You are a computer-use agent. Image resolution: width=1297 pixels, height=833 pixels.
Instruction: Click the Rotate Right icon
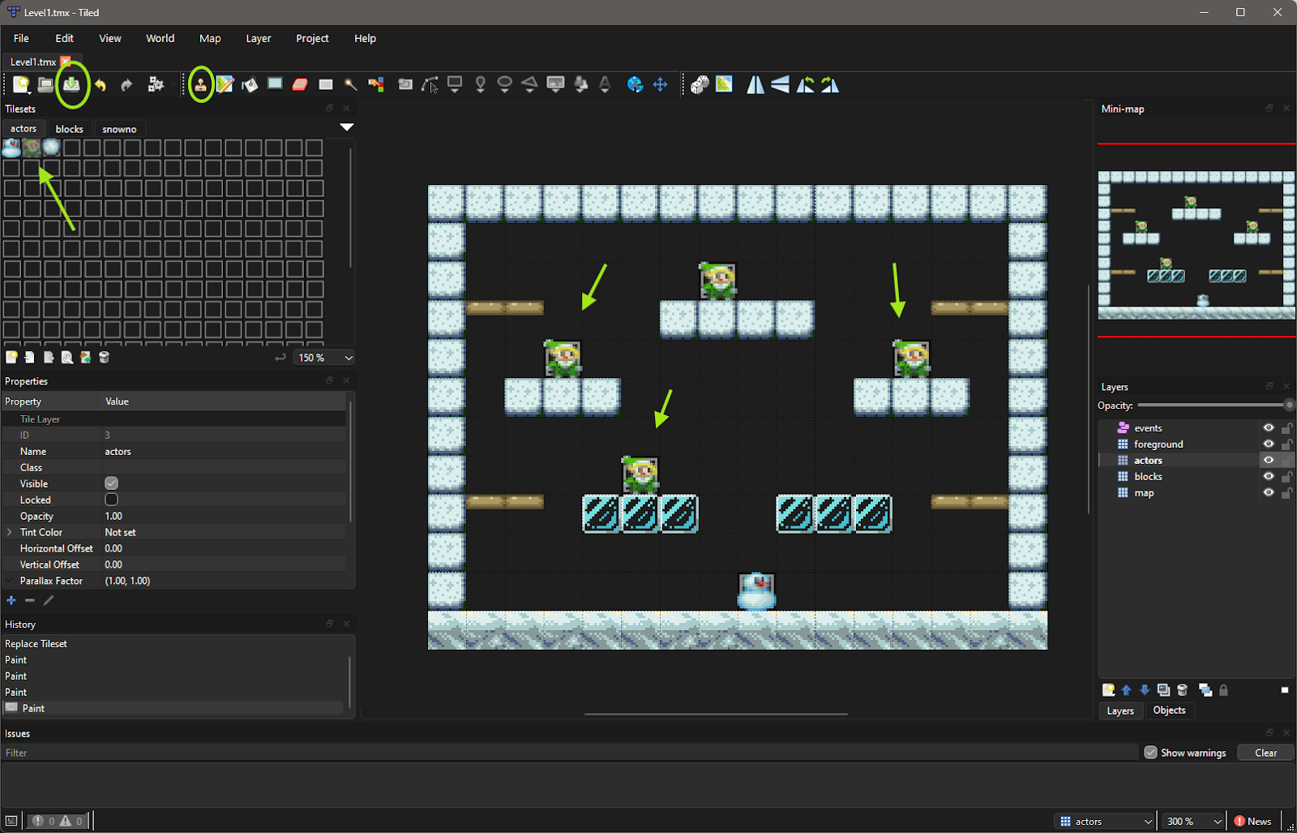click(x=831, y=84)
